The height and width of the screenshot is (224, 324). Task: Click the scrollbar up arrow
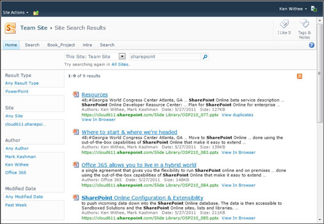[319, 21]
